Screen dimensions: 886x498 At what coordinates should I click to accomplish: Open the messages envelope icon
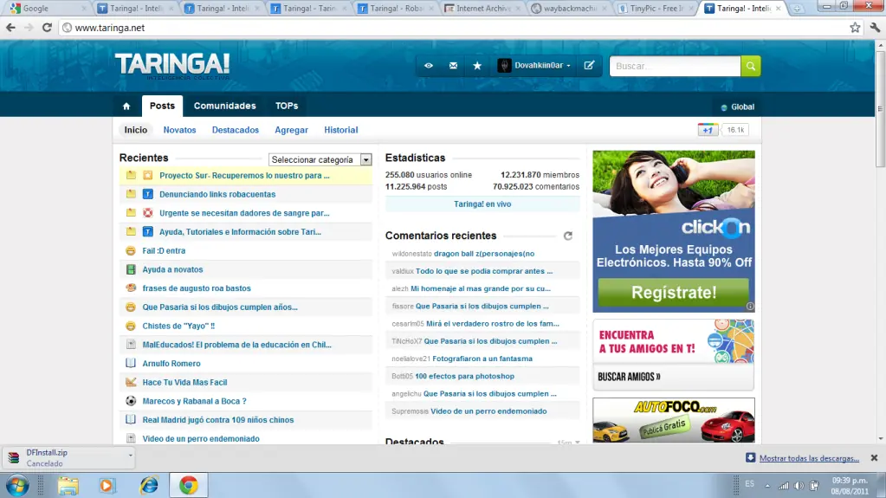pyautogui.click(x=453, y=66)
